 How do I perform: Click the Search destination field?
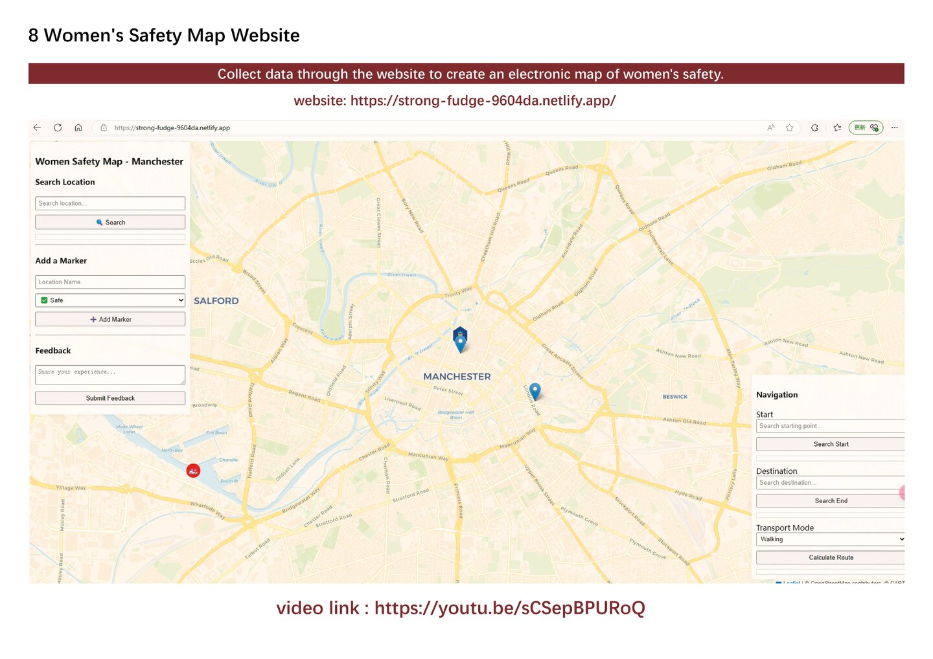(830, 482)
